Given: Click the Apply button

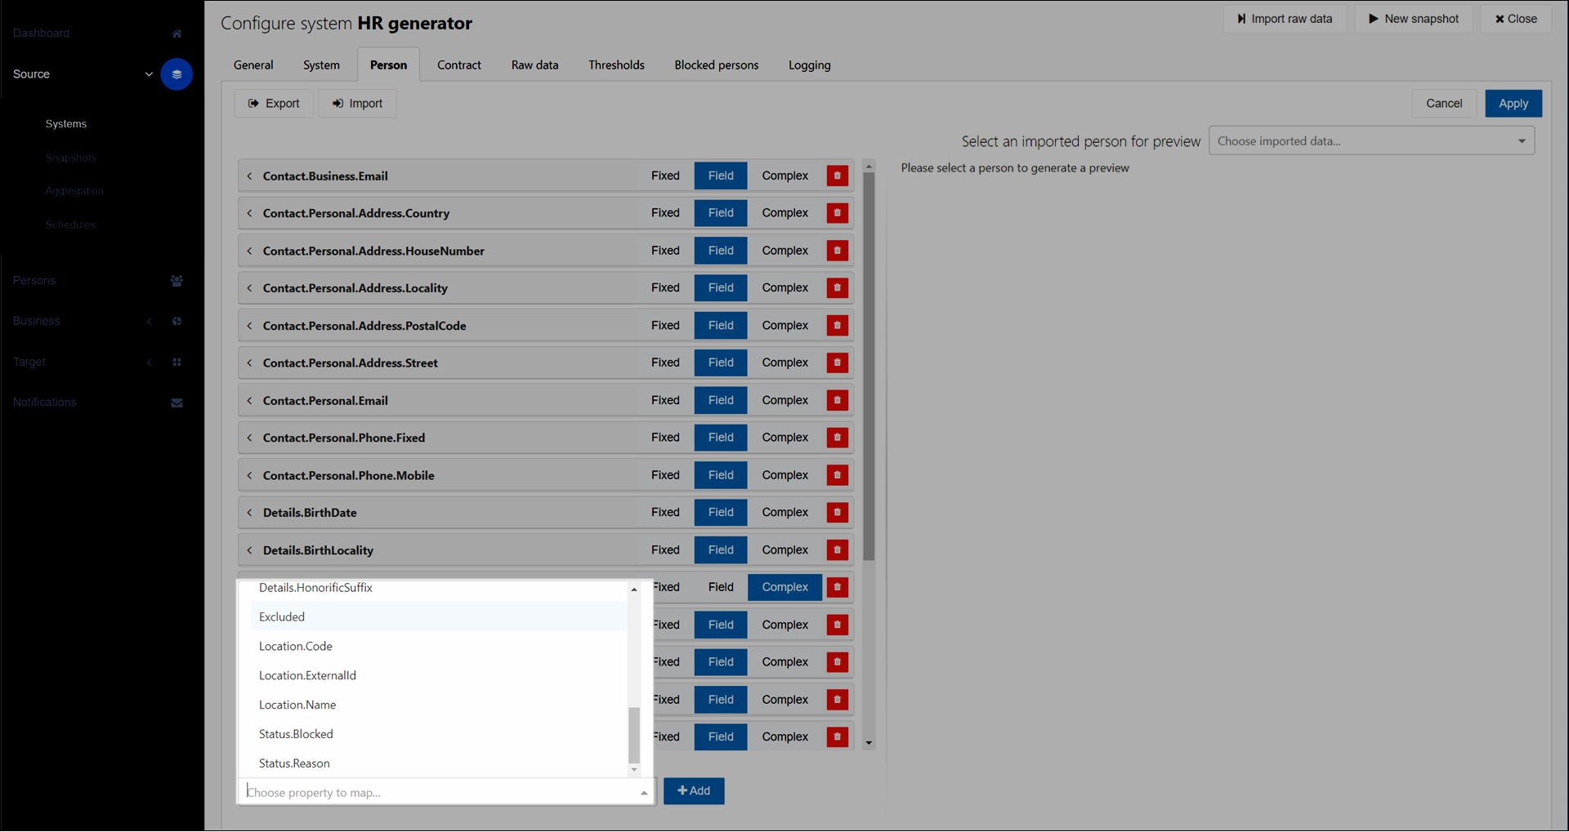Looking at the screenshot, I should [x=1513, y=104].
